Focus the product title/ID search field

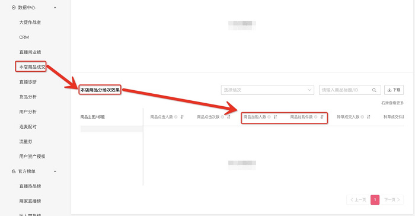coord(350,90)
